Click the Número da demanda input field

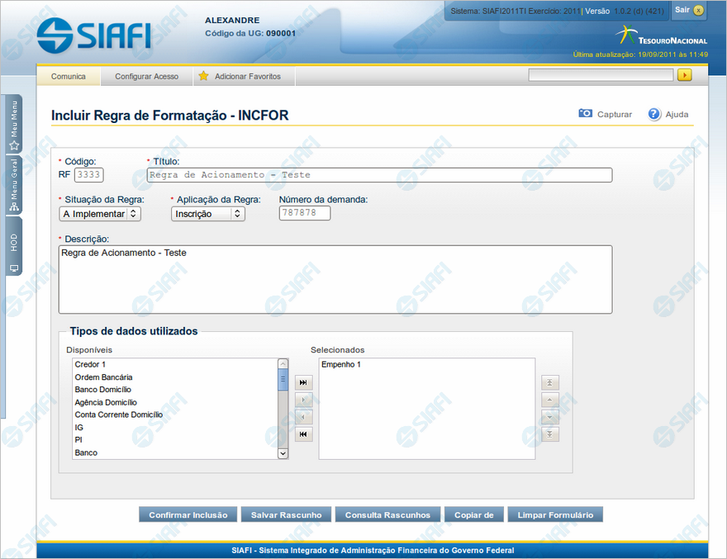click(x=305, y=214)
